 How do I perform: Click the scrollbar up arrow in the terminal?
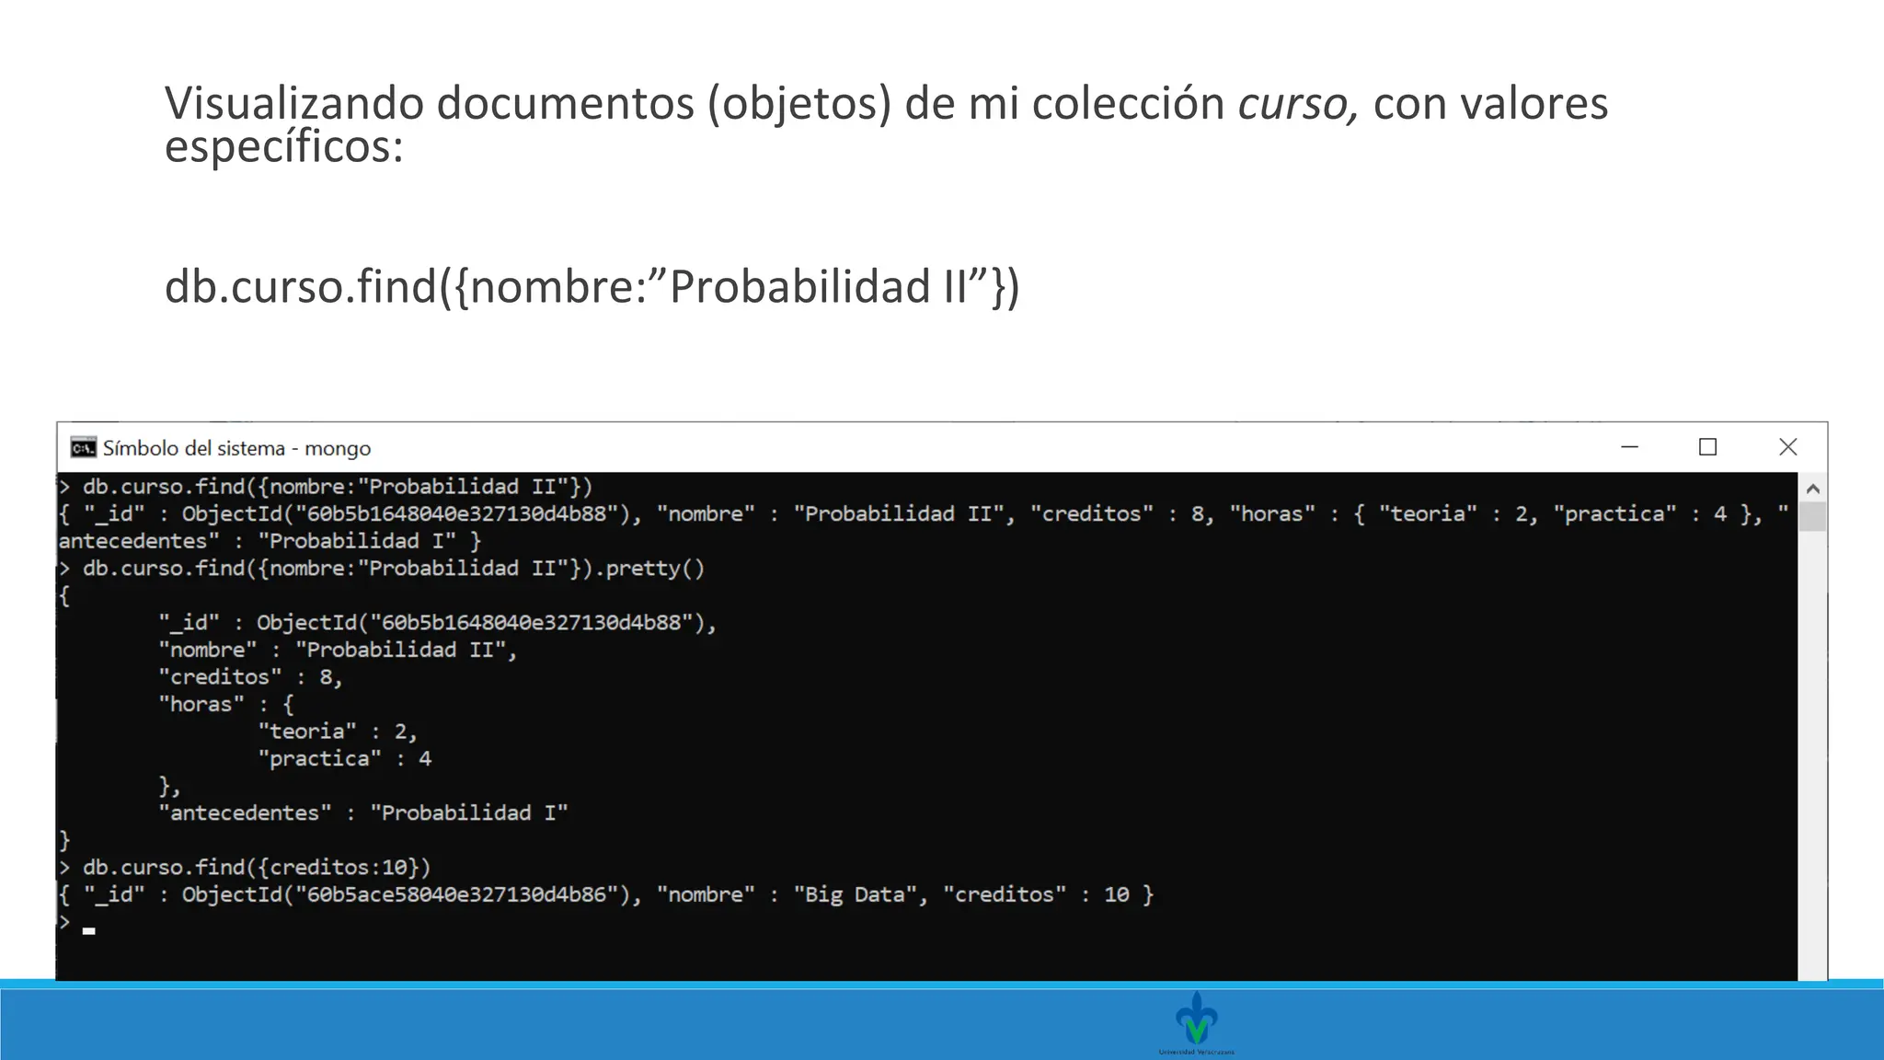[1812, 488]
